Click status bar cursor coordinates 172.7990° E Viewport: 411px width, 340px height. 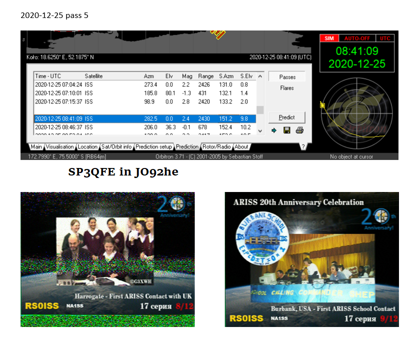click(x=67, y=156)
